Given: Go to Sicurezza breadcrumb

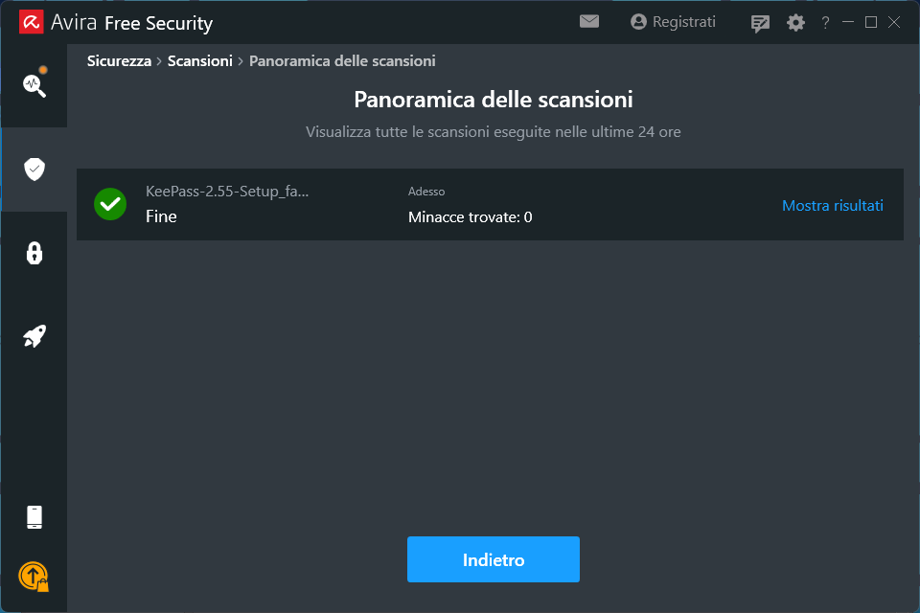Looking at the screenshot, I should (119, 61).
